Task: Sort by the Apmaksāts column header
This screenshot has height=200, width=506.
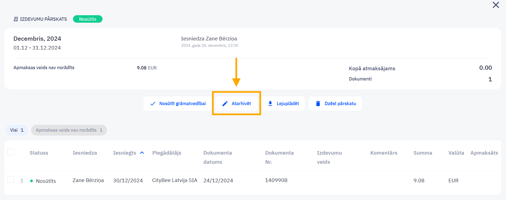Action: coord(484,153)
